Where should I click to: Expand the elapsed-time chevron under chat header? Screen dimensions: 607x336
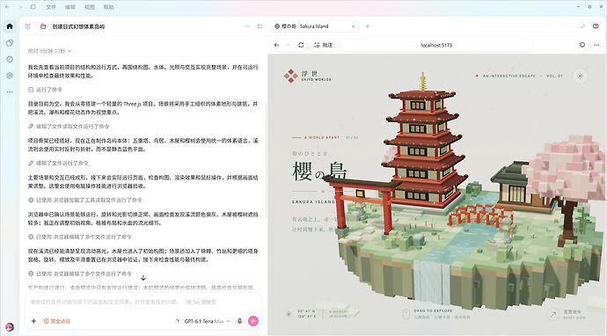click(x=69, y=51)
